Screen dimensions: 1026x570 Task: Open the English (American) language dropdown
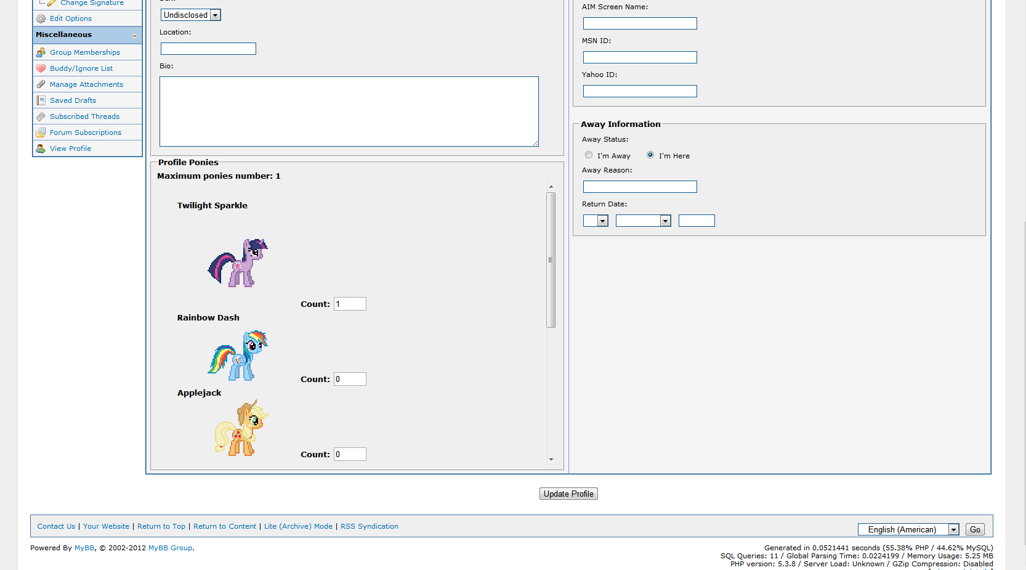pyautogui.click(x=908, y=529)
